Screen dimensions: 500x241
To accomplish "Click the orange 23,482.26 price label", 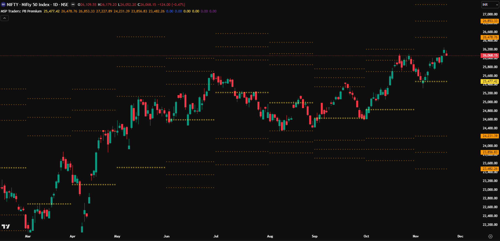I will pos(490,169).
